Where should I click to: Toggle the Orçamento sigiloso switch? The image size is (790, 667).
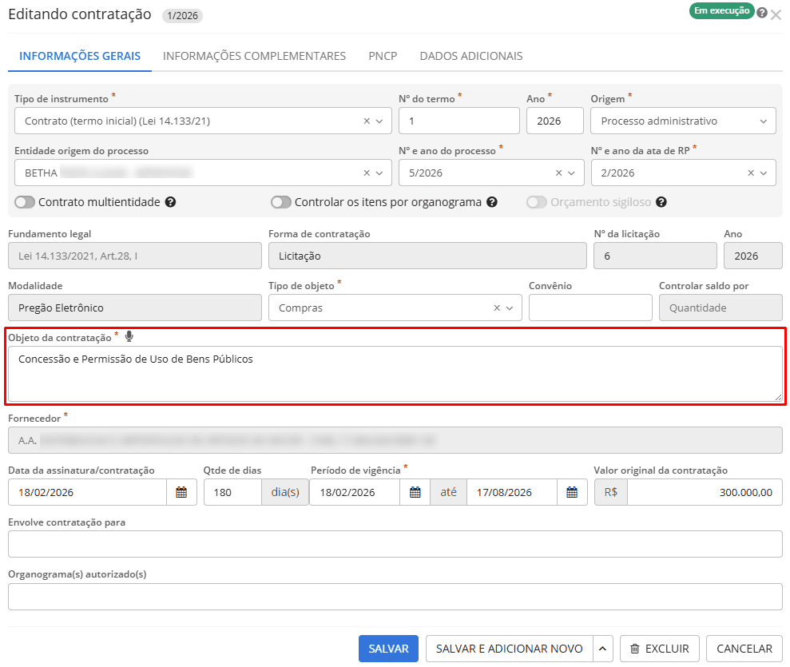(537, 203)
